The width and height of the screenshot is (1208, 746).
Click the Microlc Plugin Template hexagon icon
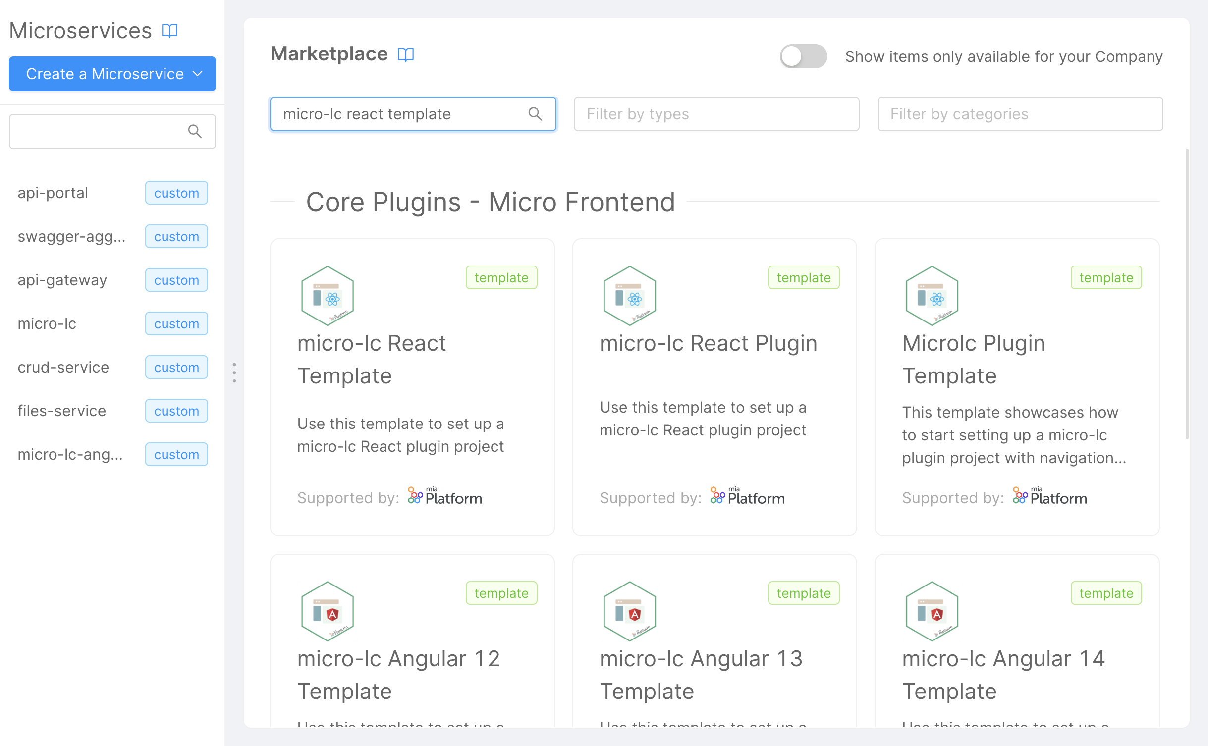point(931,296)
